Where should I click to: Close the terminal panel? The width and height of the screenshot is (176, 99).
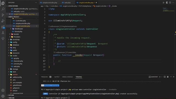point(174,77)
